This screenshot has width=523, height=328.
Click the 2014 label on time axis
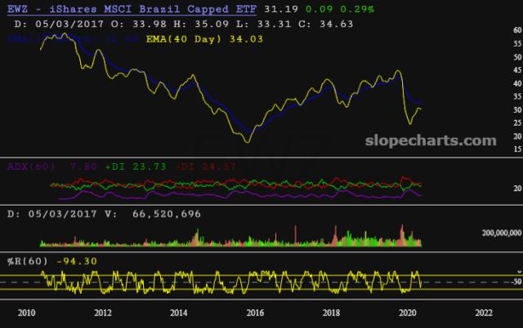click(x=178, y=312)
